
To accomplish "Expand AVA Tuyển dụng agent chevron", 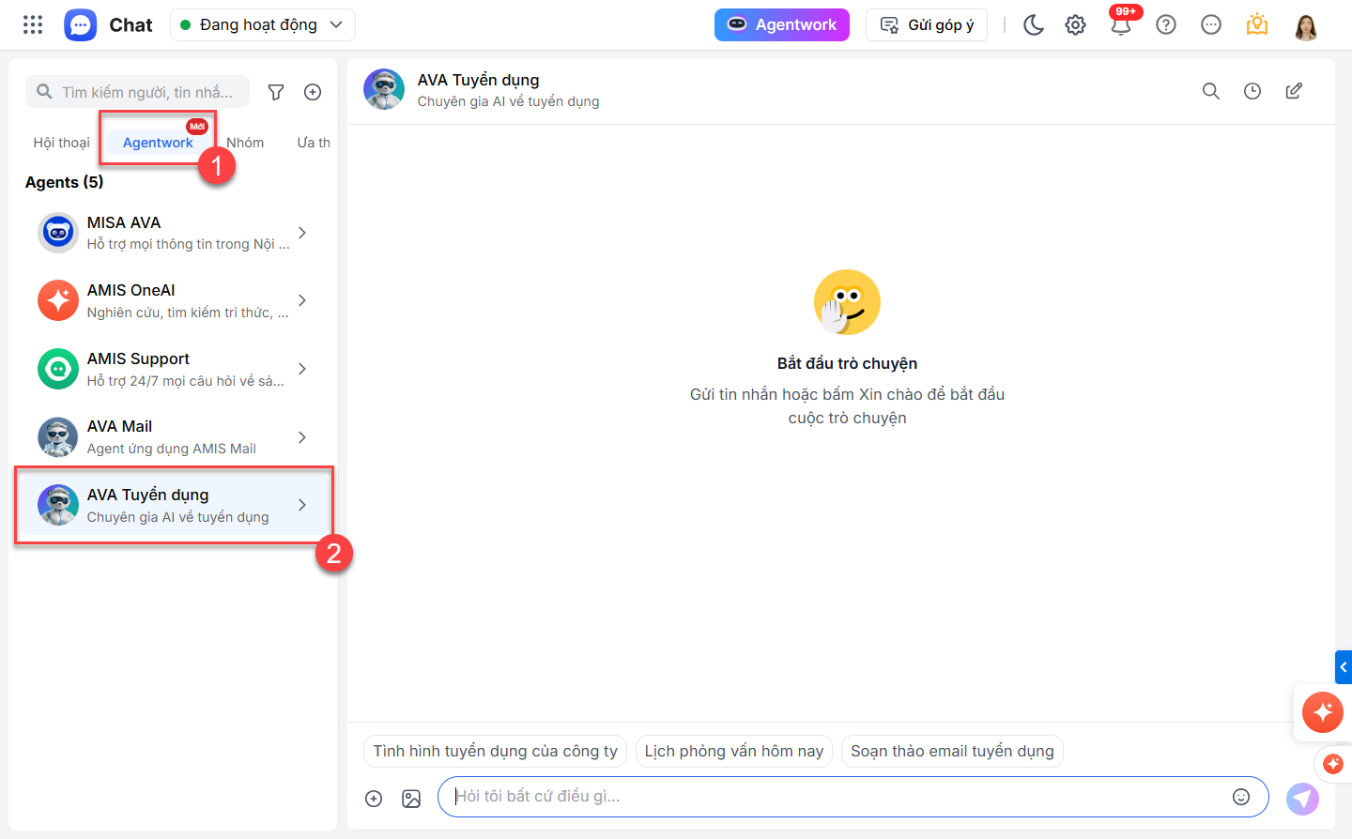I will [302, 505].
